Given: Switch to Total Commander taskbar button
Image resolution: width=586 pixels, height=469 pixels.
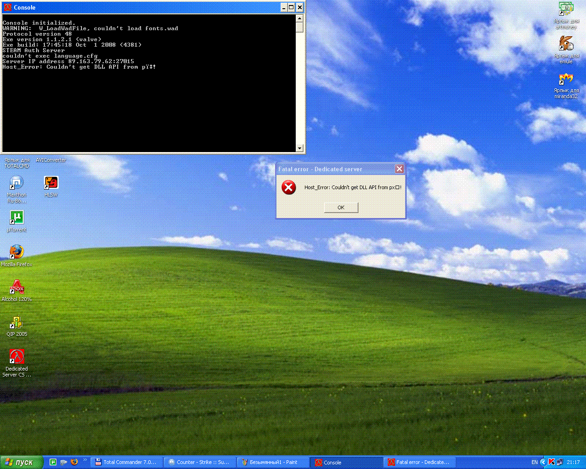Looking at the screenshot, I should tap(126, 462).
